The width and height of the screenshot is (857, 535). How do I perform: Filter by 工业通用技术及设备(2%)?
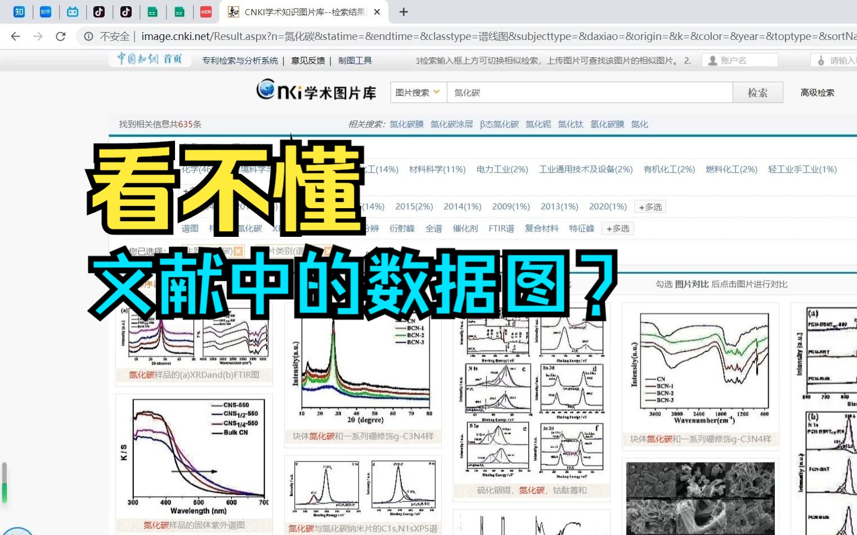point(586,169)
